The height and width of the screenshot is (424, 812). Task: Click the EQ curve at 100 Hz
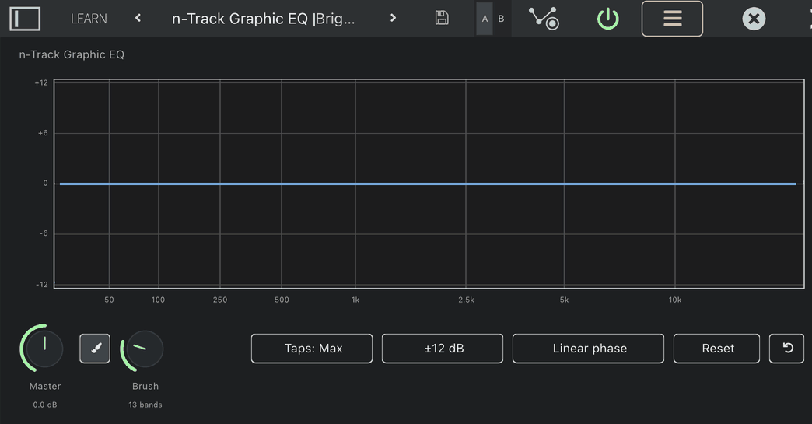(x=159, y=184)
